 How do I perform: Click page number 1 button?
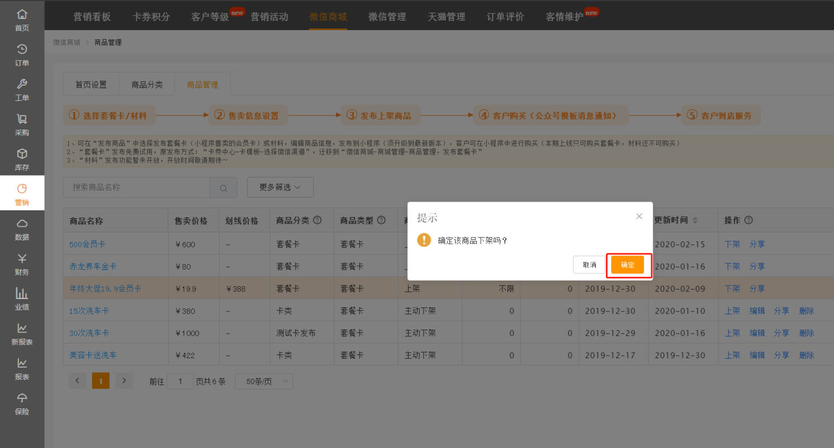101,381
